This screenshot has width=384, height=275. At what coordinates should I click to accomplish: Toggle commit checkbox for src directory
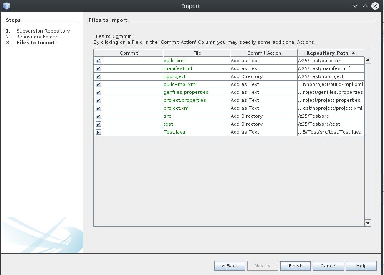click(98, 116)
